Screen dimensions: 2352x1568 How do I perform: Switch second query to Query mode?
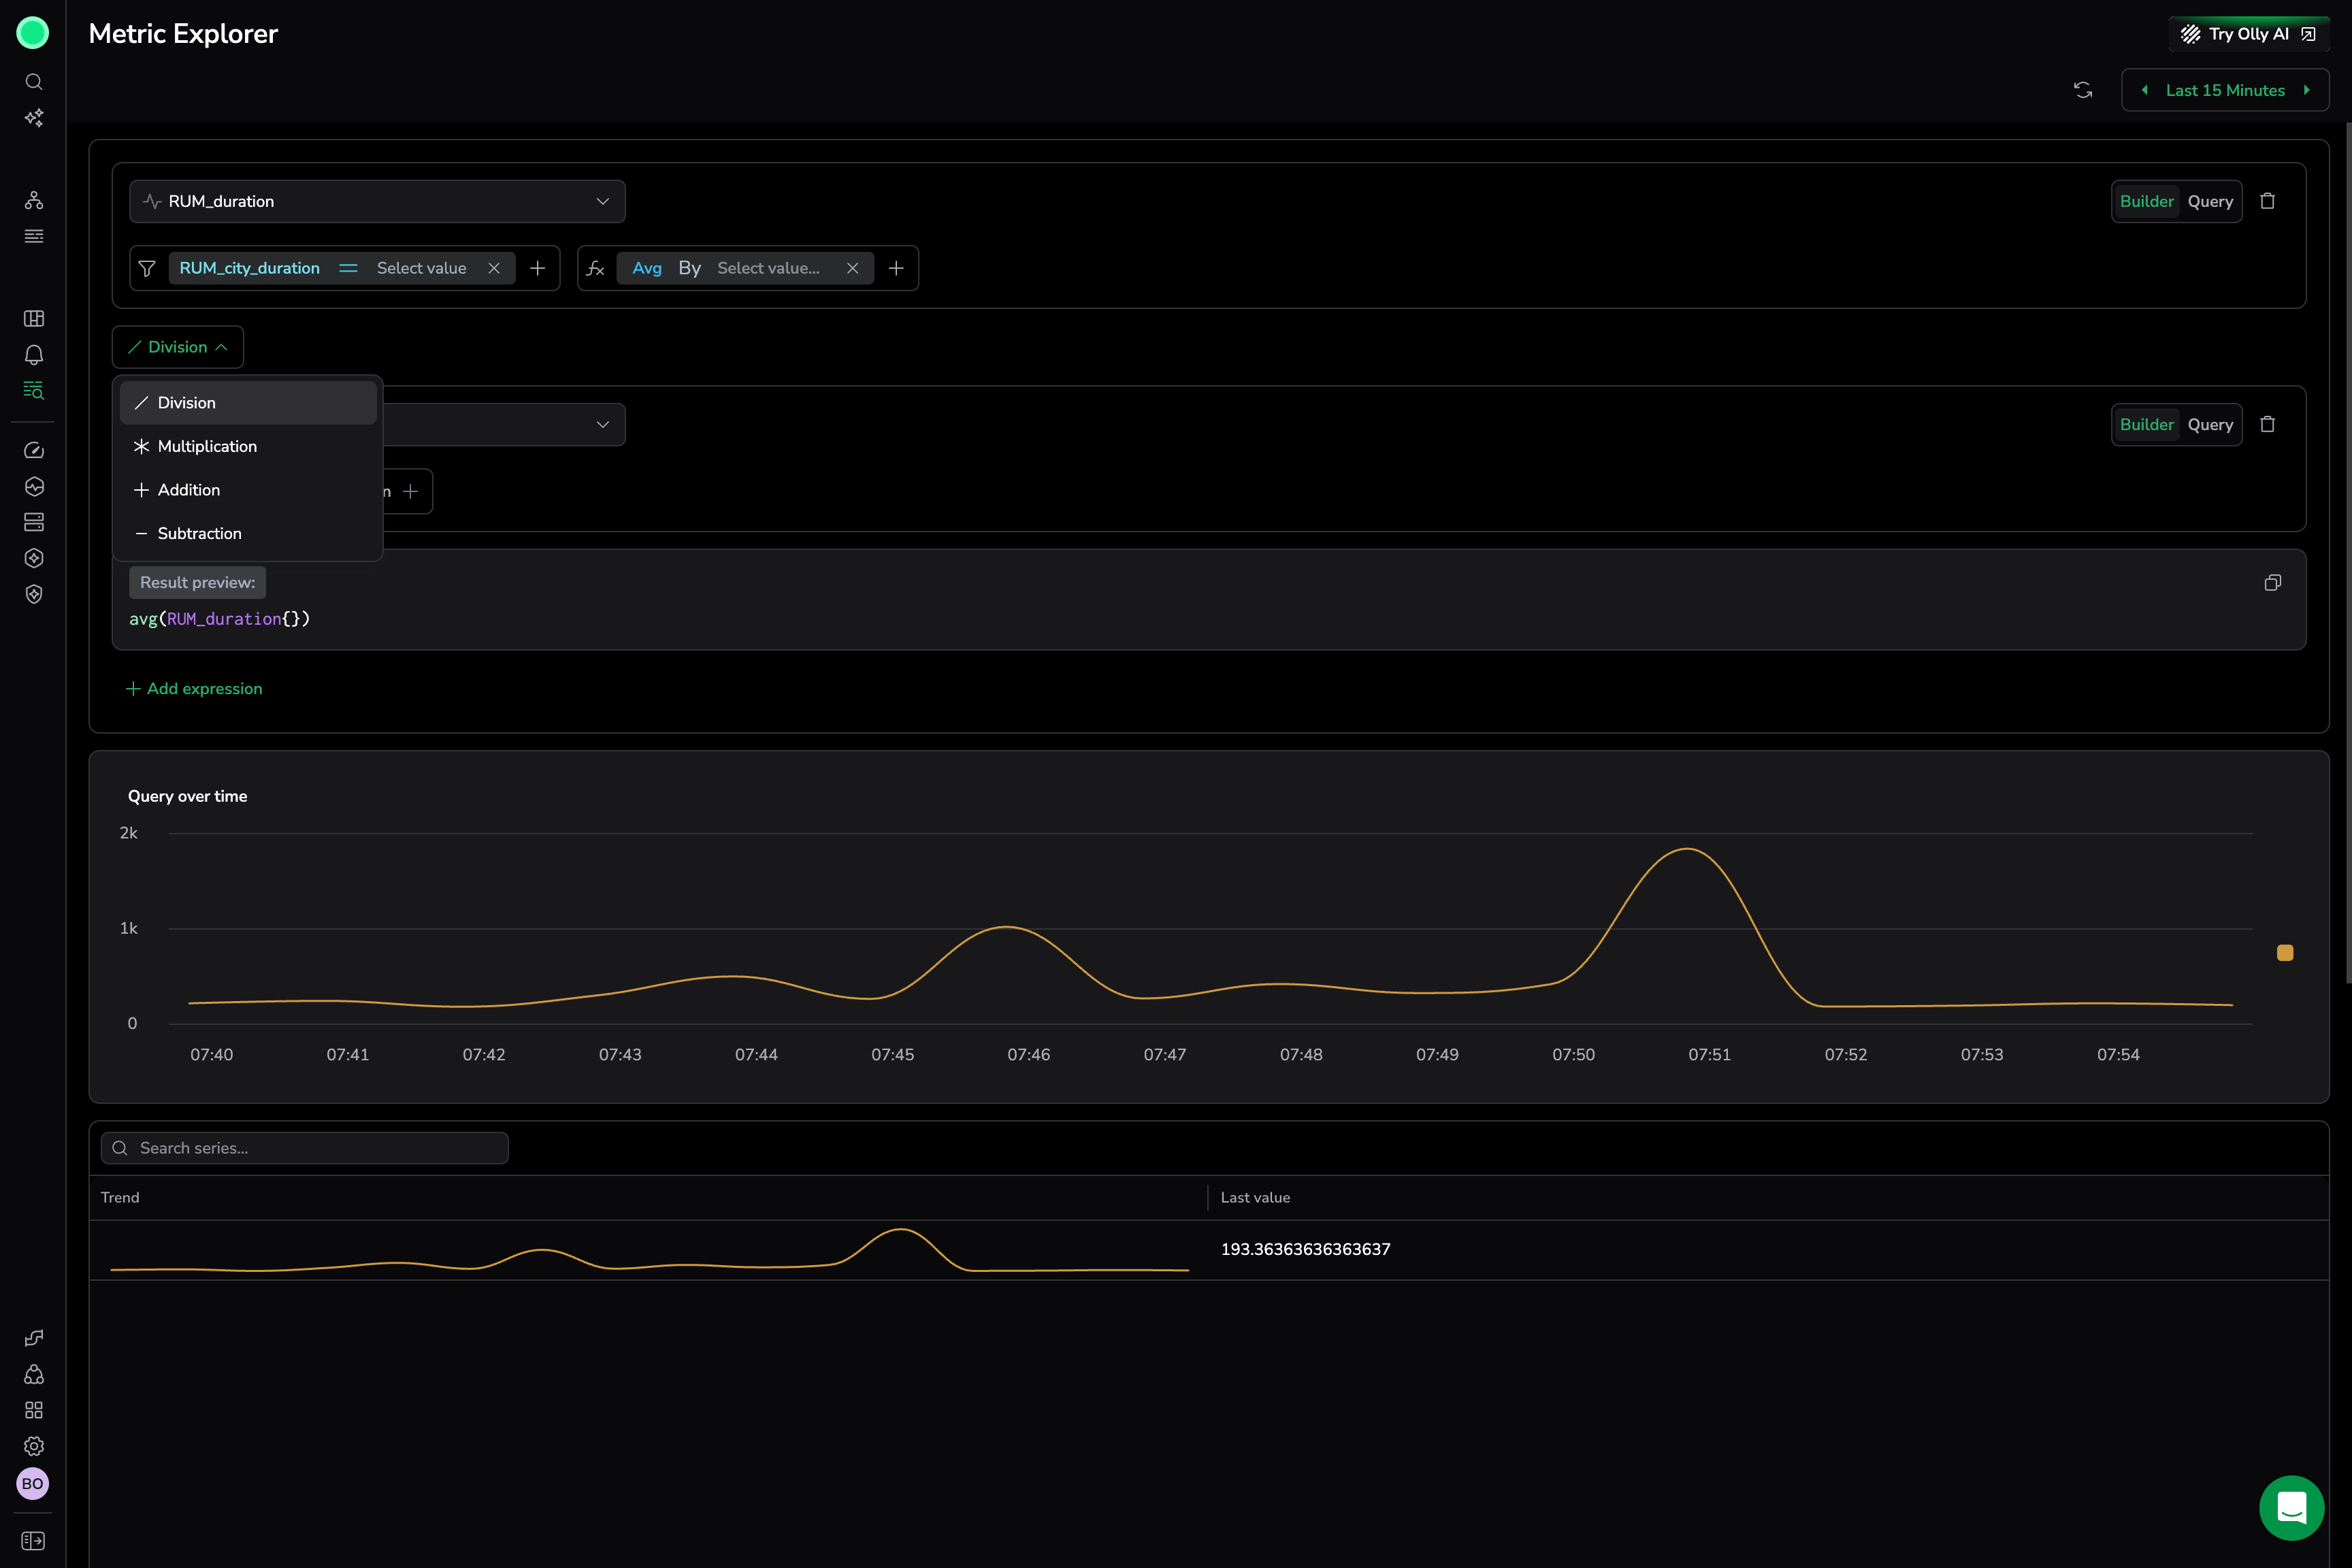click(2210, 424)
